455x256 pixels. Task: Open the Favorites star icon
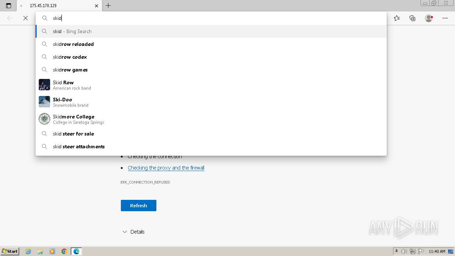pos(397,18)
